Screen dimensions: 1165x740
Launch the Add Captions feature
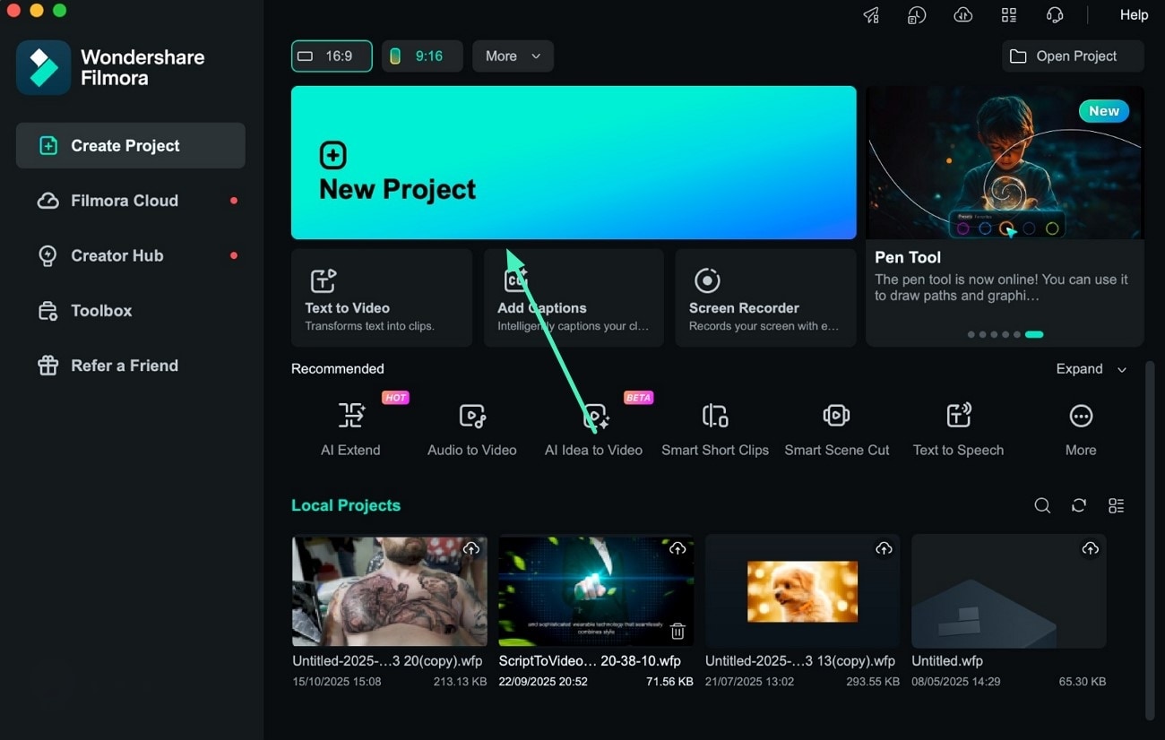[574, 297]
